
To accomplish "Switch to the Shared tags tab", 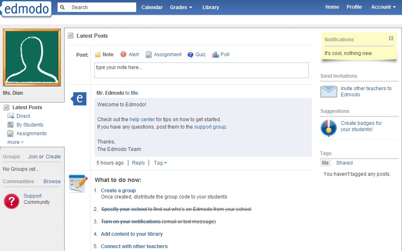I will coord(344,163).
